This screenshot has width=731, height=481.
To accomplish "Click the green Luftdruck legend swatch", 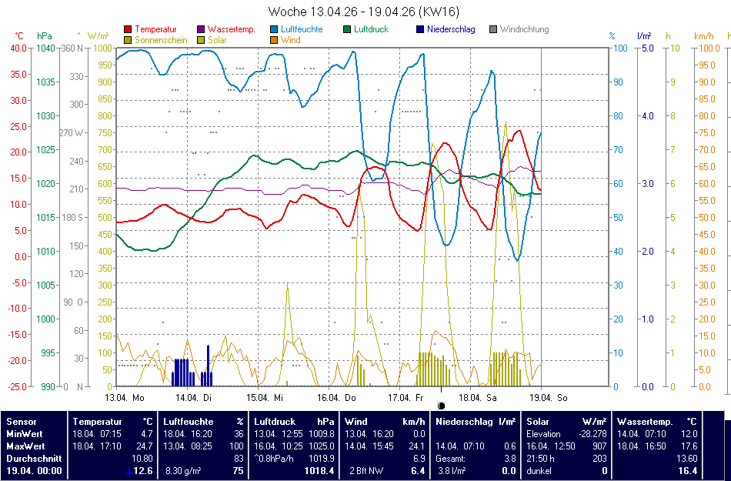I will pyautogui.click(x=348, y=30).
